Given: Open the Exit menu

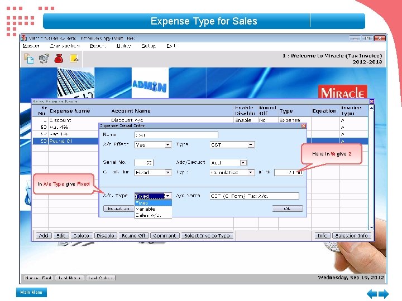Looking at the screenshot, I should [x=171, y=46].
